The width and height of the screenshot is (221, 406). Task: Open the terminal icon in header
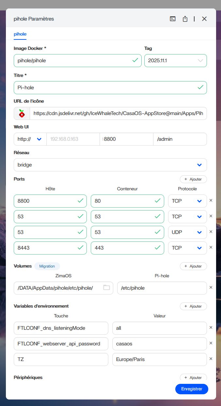click(173, 19)
